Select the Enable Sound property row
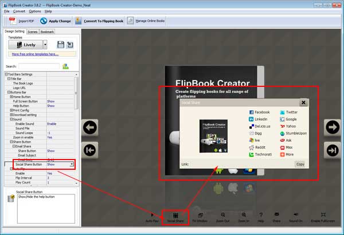The height and width of the screenshot is (235, 344). (39, 124)
